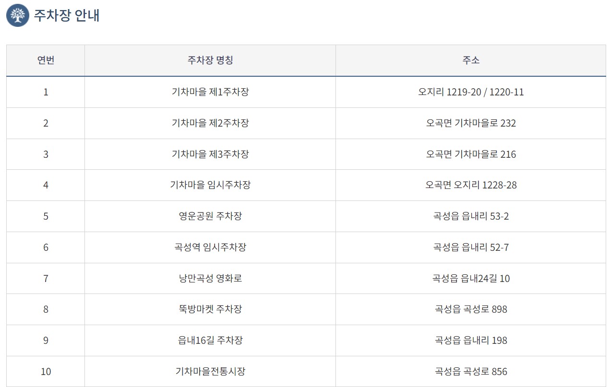Click row number 5 for 영운공원 주차장
The height and width of the screenshot is (387, 610).
pyautogui.click(x=46, y=216)
